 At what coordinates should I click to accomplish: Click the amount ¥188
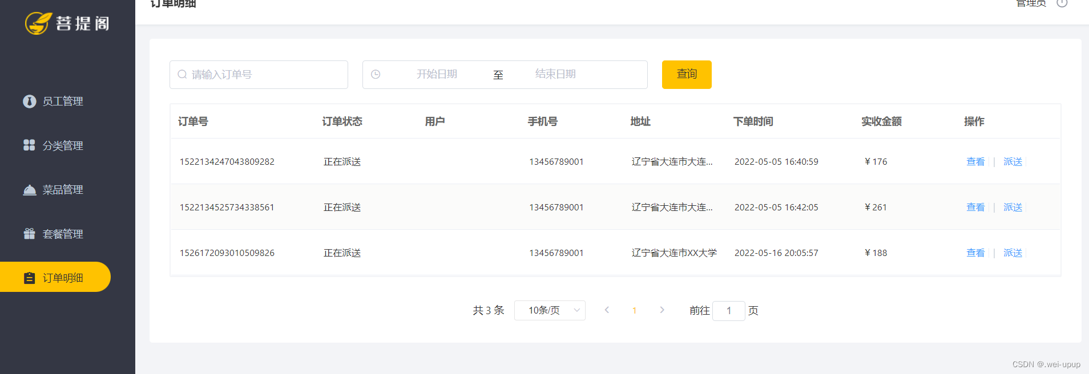(x=876, y=253)
